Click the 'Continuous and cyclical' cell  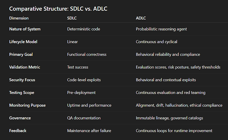(156, 42)
